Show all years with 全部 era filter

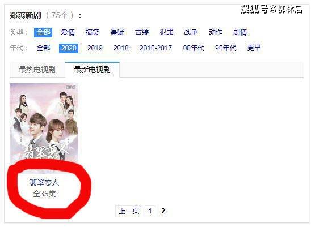pos(43,48)
